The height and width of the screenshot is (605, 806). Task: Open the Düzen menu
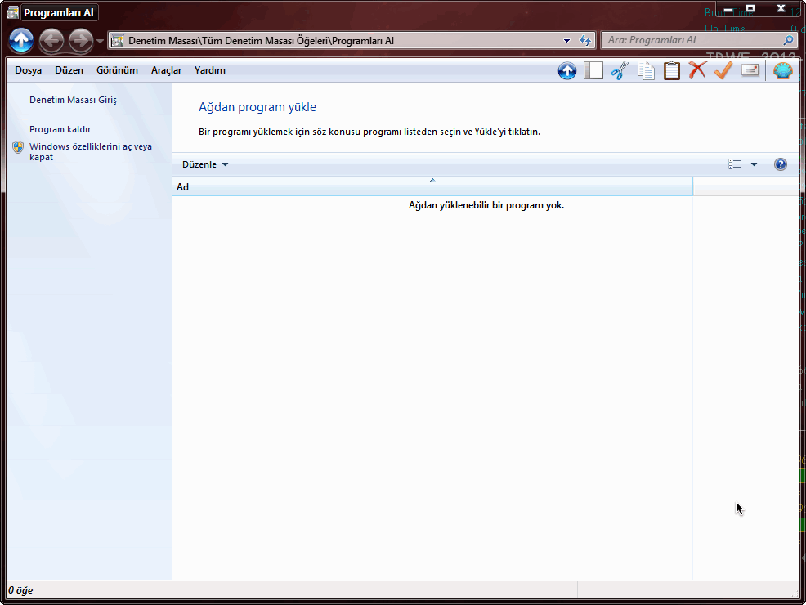pyautogui.click(x=69, y=70)
